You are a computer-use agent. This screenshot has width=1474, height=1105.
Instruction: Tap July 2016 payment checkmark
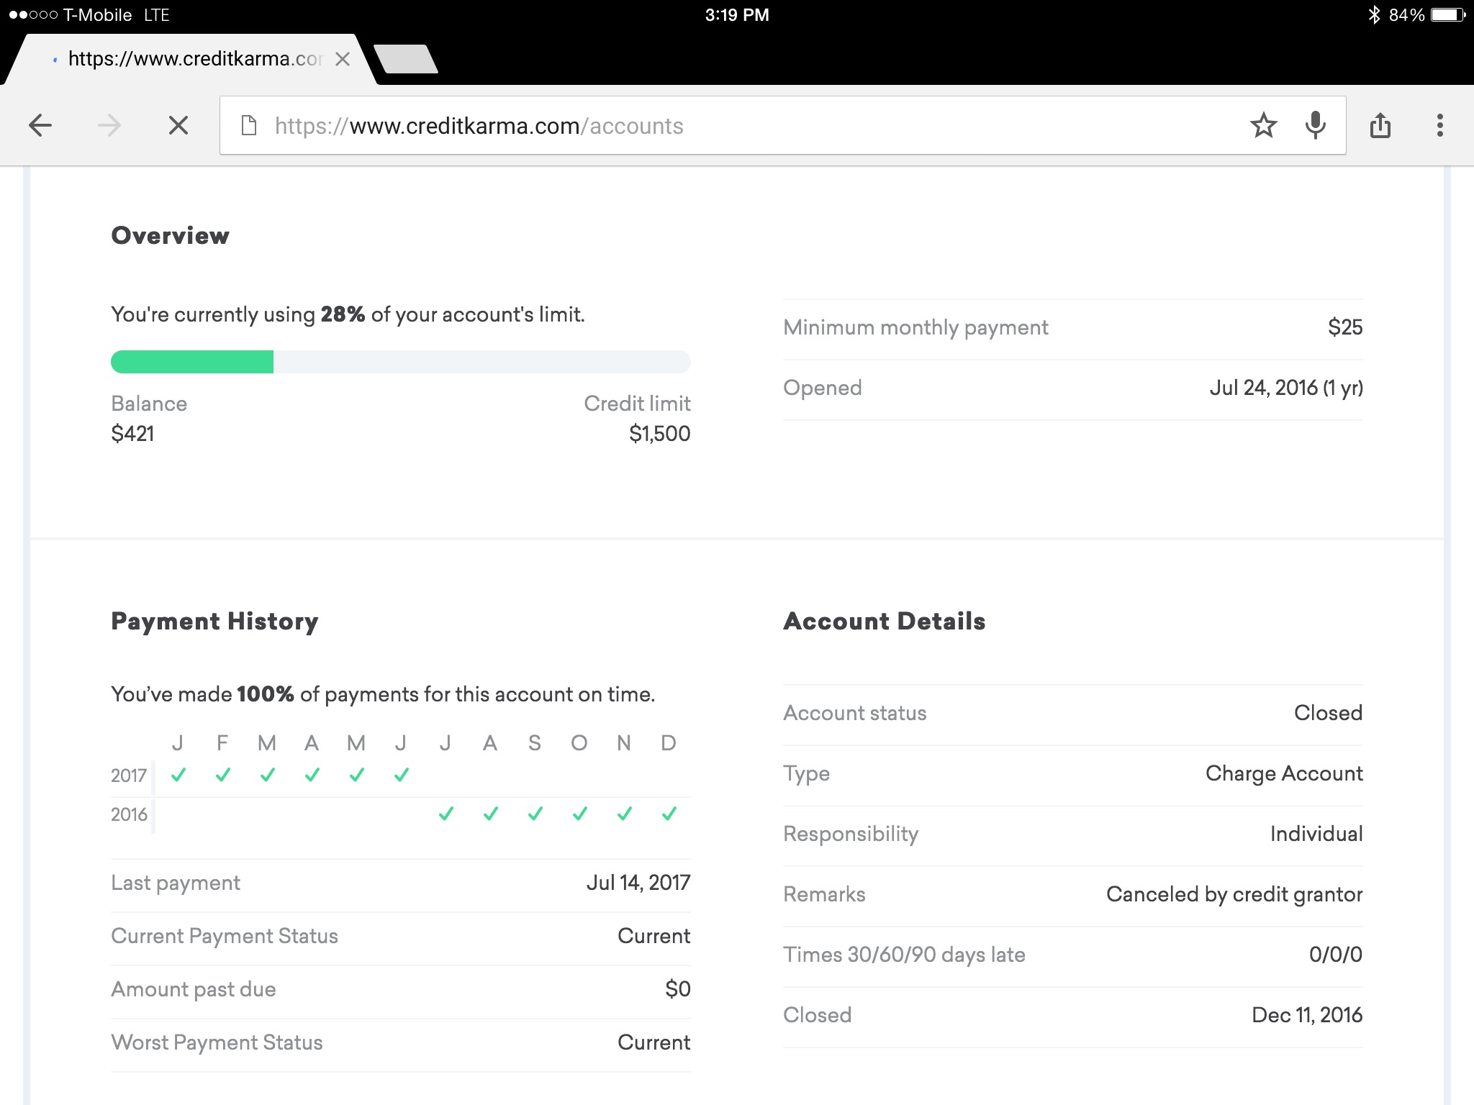[446, 814]
